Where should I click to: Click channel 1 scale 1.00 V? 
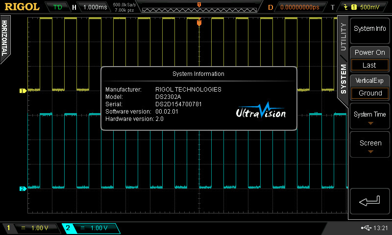(40, 228)
